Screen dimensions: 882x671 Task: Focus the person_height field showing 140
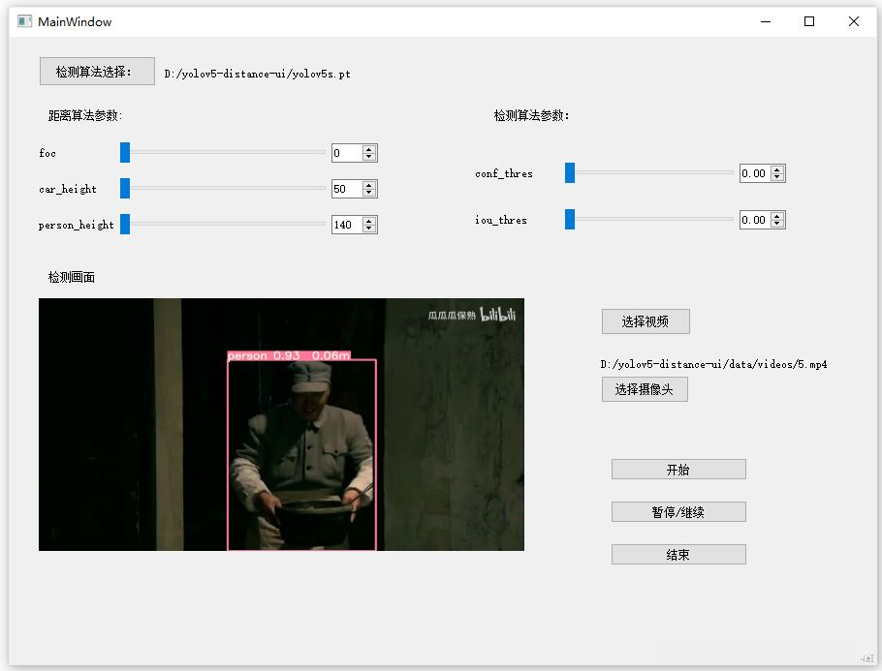pos(347,225)
